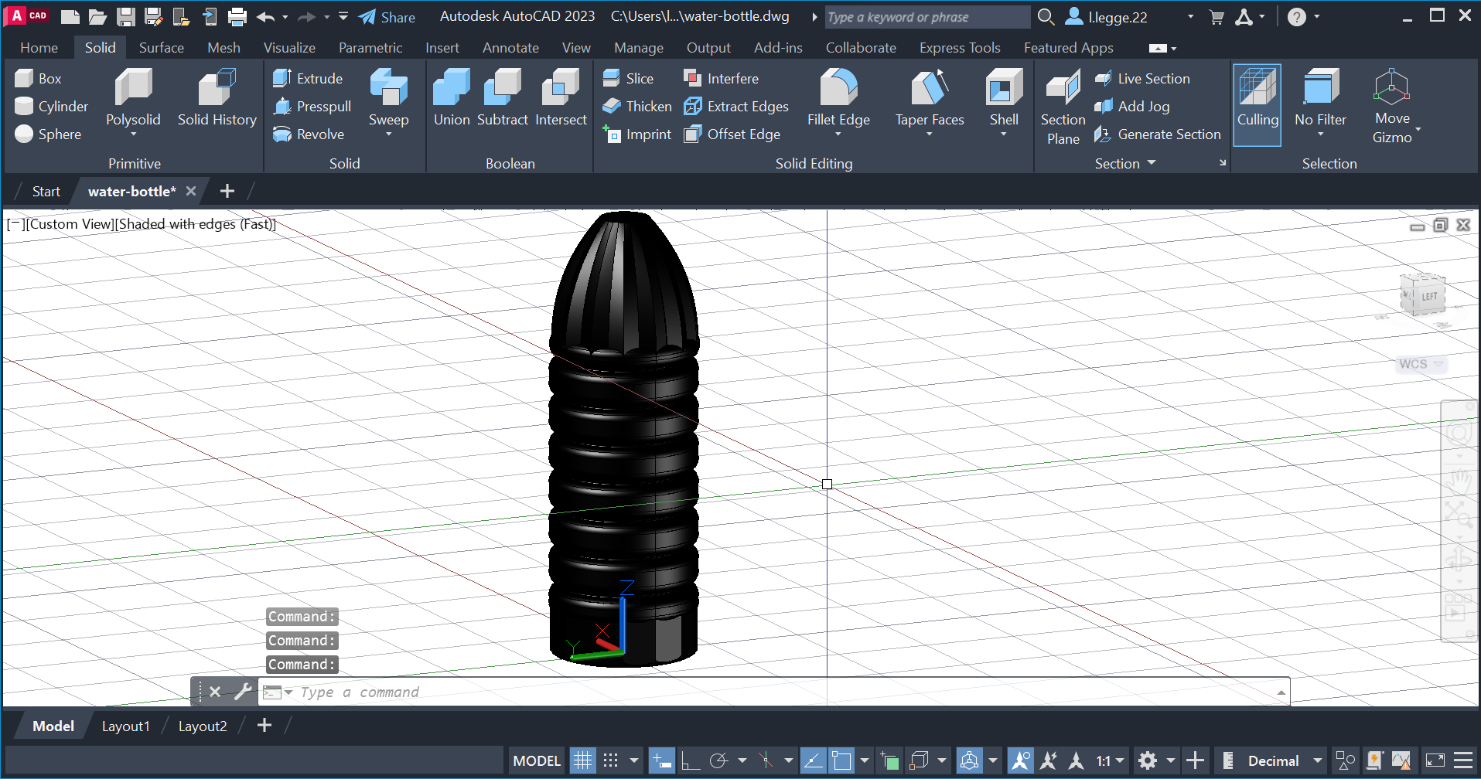The width and height of the screenshot is (1481, 779).
Task: Click the Move Gizmo icon
Action: coord(1391,87)
